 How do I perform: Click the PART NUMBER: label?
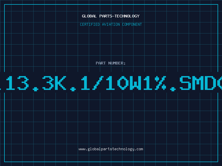tap(111, 63)
